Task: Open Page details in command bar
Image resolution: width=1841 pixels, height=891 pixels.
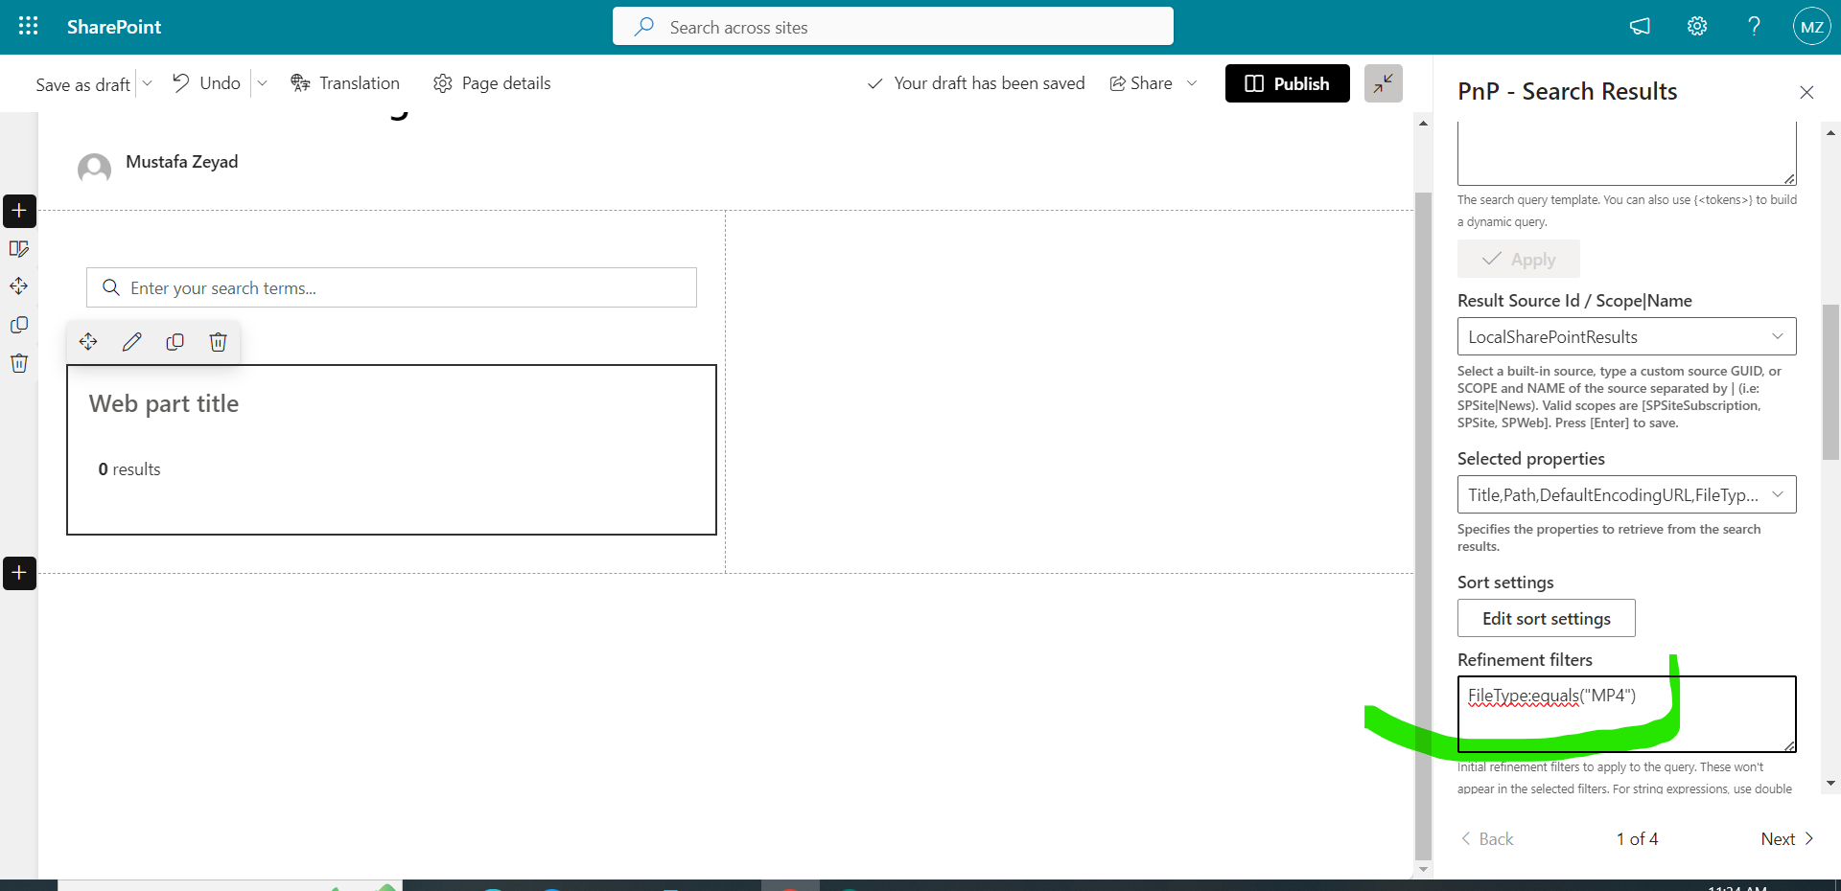Action: click(492, 83)
